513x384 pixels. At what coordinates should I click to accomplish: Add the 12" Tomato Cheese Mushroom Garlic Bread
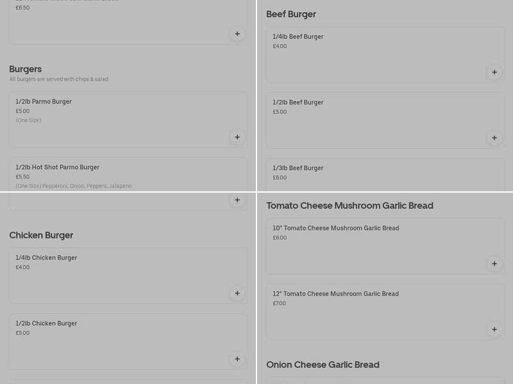coord(494,329)
